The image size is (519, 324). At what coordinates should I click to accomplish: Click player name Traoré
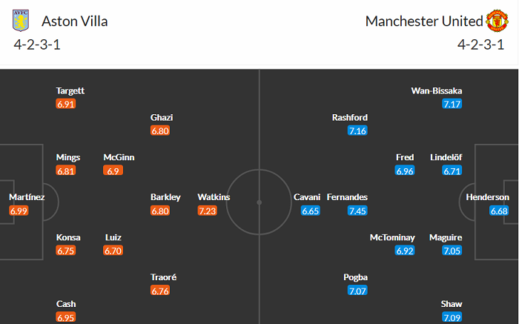[164, 277]
